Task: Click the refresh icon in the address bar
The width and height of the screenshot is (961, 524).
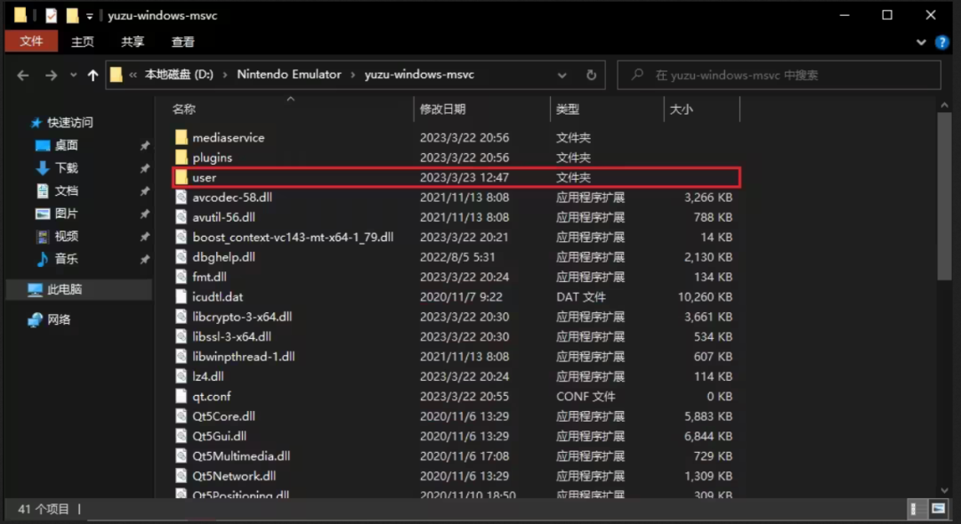Action: (591, 75)
